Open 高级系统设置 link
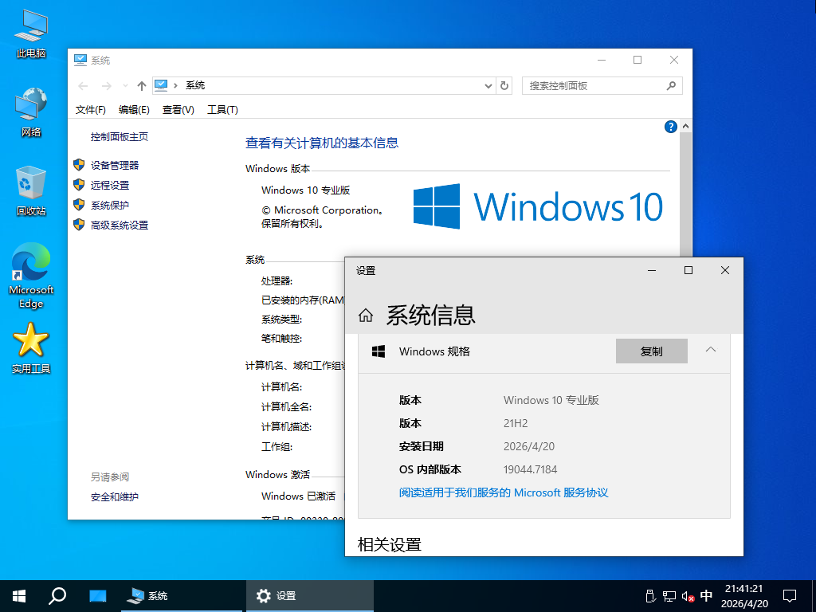This screenshot has width=816, height=612. [120, 226]
